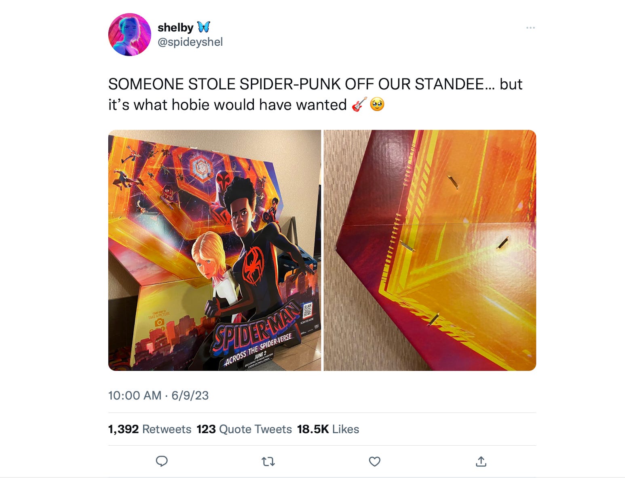Open the three-dots more options menu

pyautogui.click(x=530, y=27)
